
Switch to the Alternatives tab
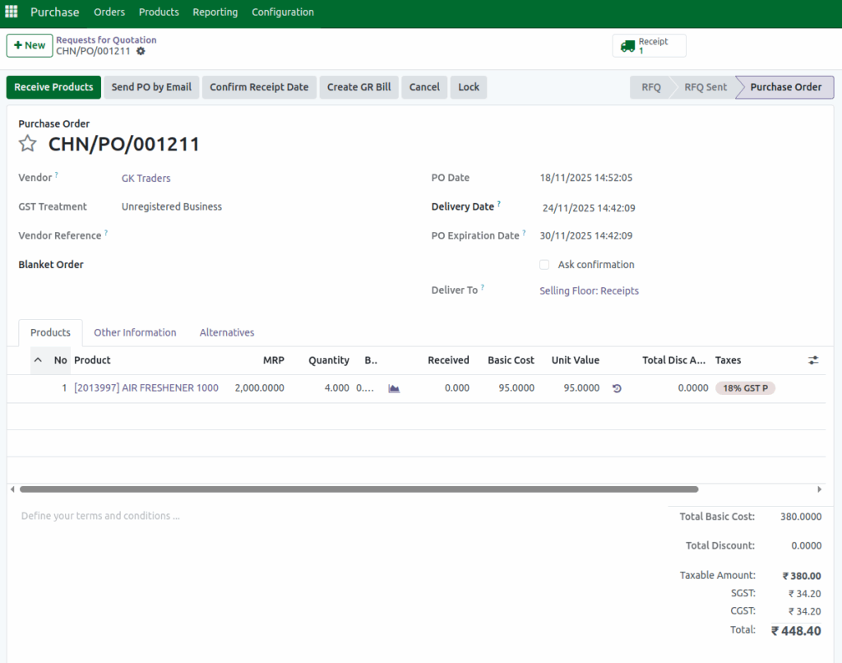(226, 332)
